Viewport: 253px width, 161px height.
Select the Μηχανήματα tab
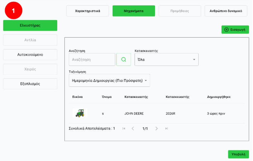(134, 11)
